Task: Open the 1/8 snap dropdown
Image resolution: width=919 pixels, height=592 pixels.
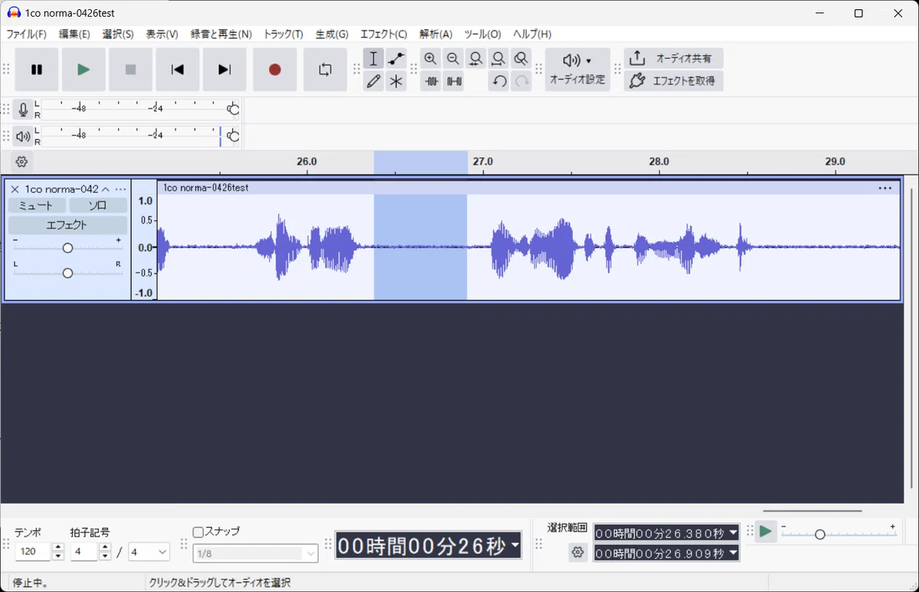Action: pos(255,553)
